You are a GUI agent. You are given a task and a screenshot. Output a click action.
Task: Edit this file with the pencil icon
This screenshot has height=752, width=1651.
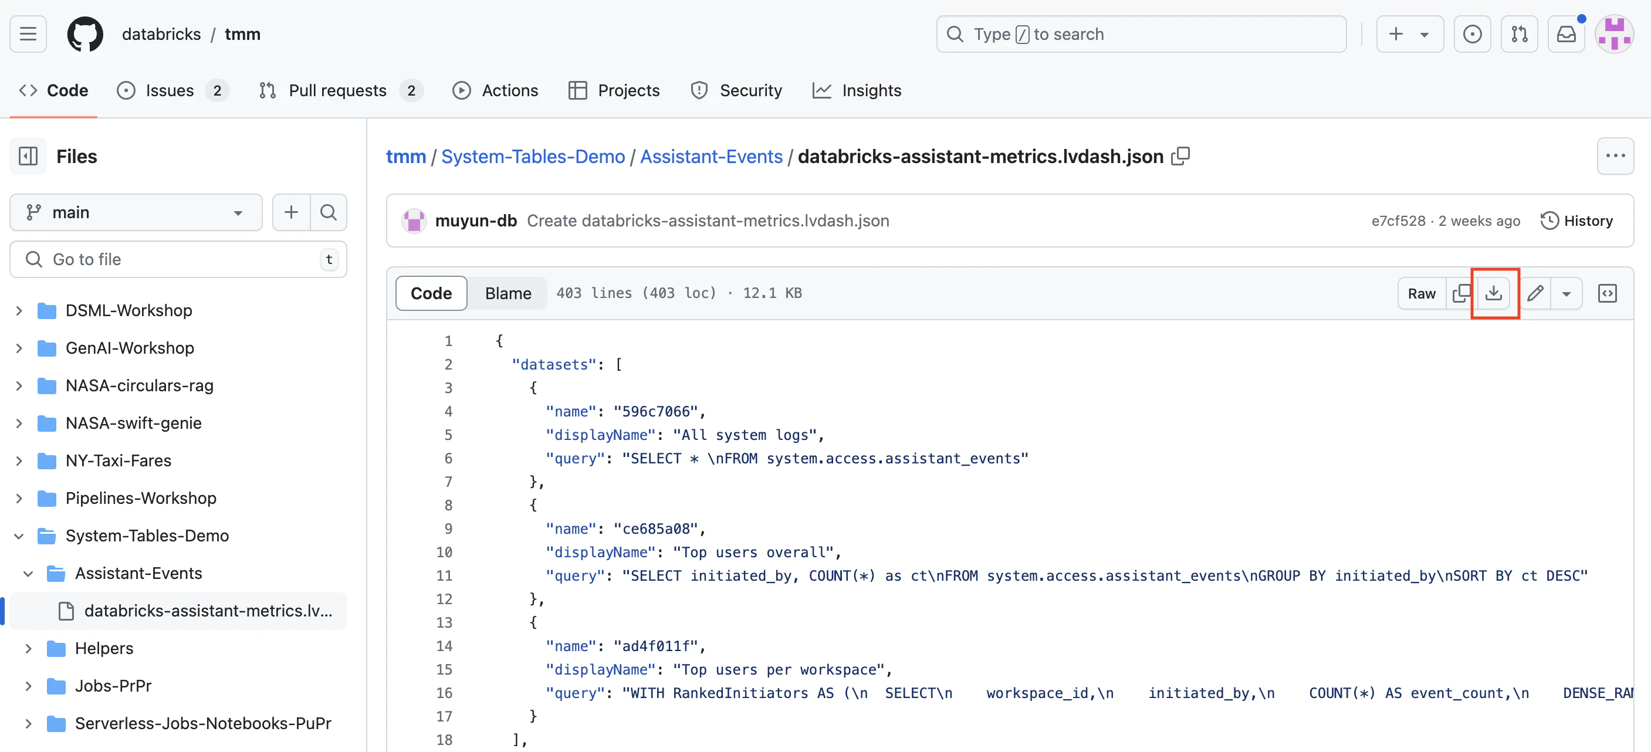click(1535, 293)
